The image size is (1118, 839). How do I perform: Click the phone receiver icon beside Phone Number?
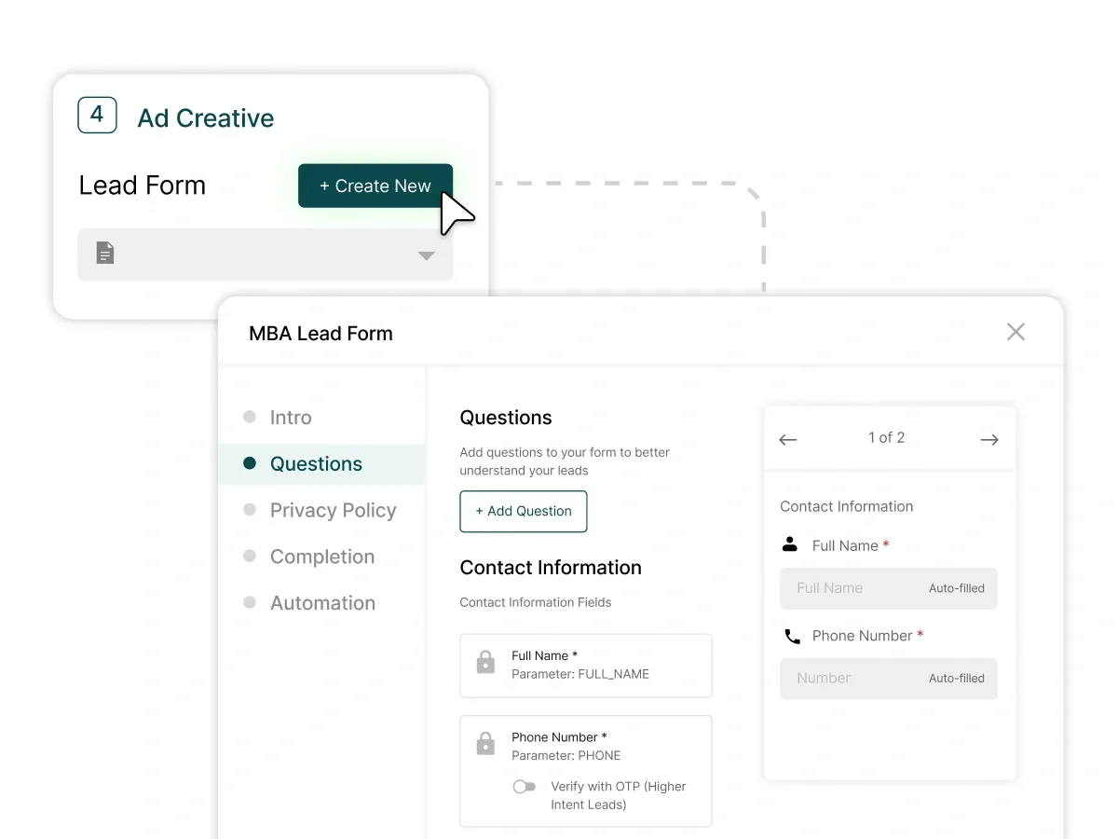[792, 636]
